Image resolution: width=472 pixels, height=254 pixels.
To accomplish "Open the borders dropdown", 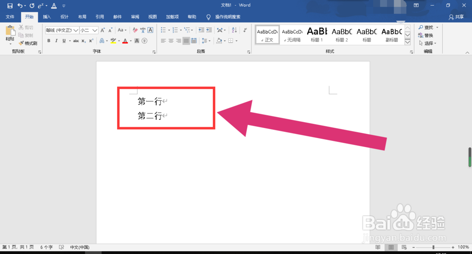I will (236, 41).
